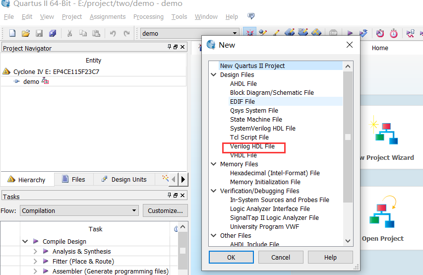Click OK in the New dialog

[x=231, y=257]
